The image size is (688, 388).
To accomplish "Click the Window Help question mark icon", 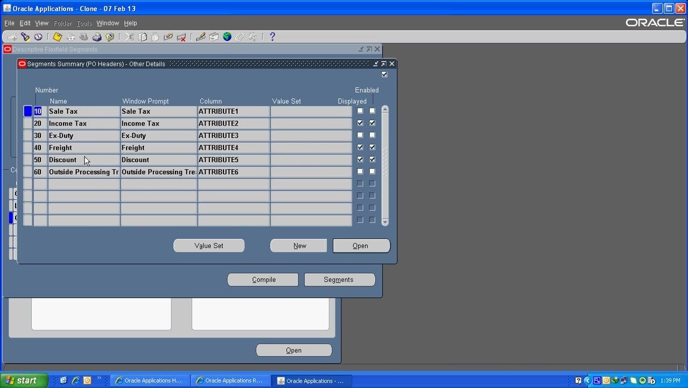I will (x=272, y=37).
